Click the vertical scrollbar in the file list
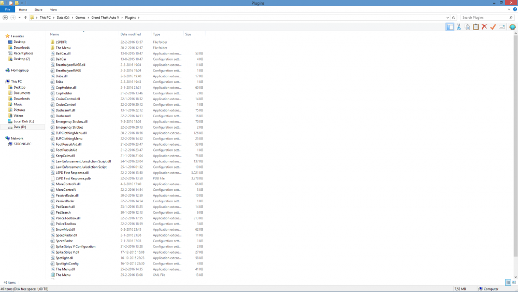Screen dimensions: 518x292 tap(515, 146)
